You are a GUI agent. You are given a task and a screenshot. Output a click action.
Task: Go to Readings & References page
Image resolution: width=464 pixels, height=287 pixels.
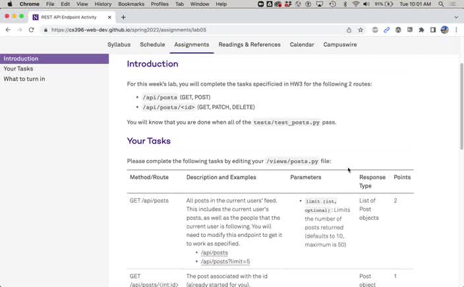click(249, 45)
